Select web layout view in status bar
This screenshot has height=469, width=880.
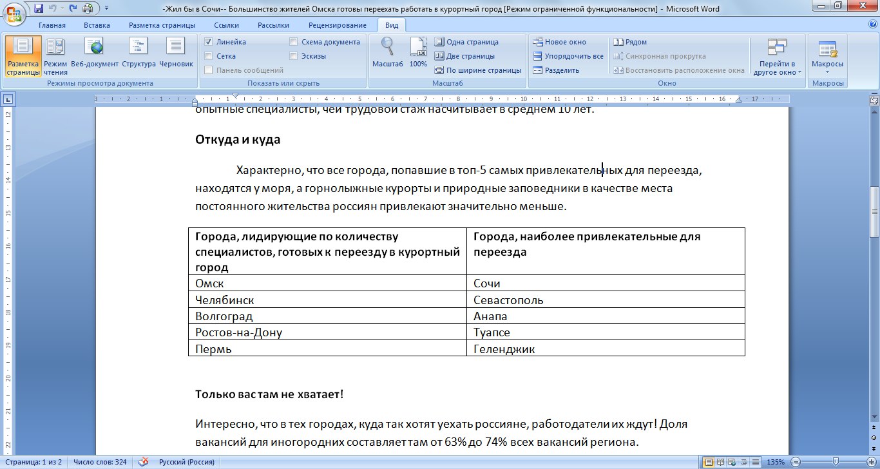click(732, 462)
